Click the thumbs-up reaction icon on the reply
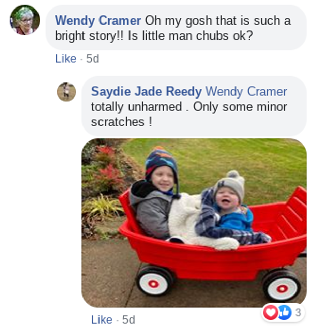 point(285,312)
